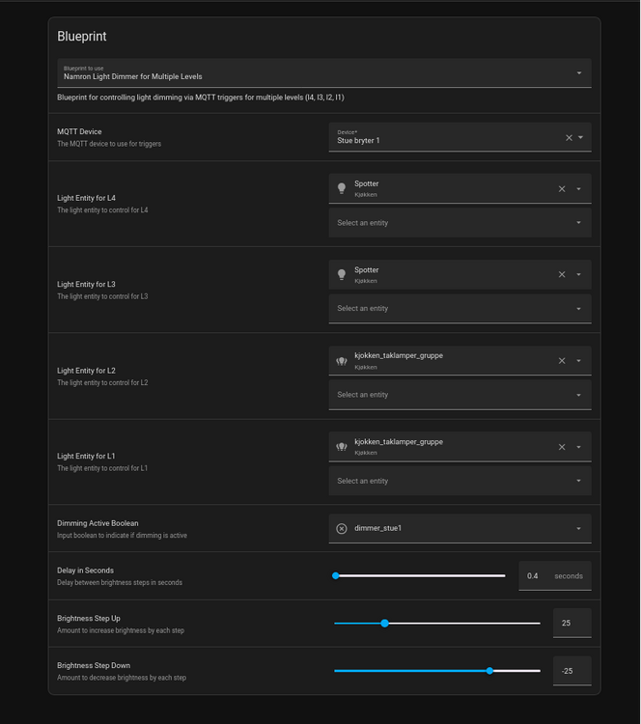This screenshot has height=724, width=641.
Task: Click the Delay seconds value field
Action: point(534,576)
